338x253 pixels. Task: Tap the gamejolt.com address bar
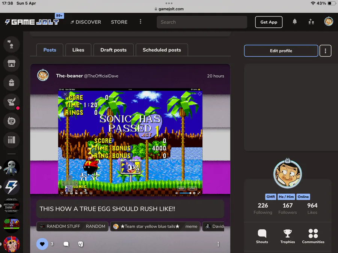click(169, 9)
